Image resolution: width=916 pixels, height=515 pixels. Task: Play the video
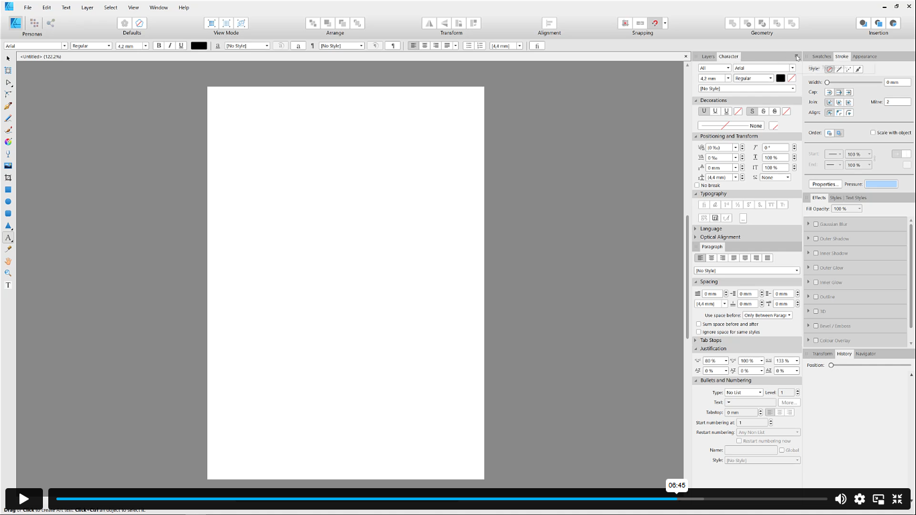pos(23,498)
